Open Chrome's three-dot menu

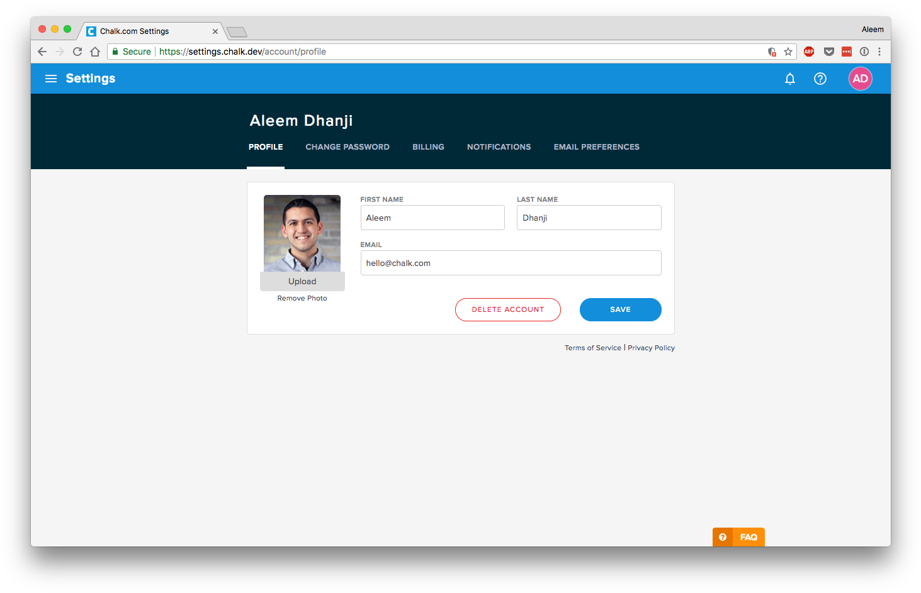pyautogui.click(x=879, y=52)
